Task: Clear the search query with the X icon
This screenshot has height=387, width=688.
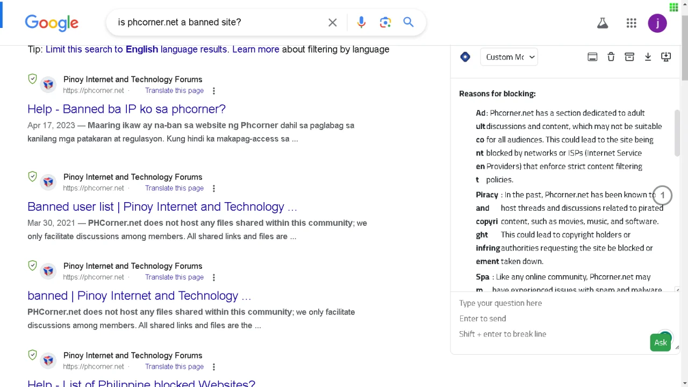Action: [x=333, y=23]
